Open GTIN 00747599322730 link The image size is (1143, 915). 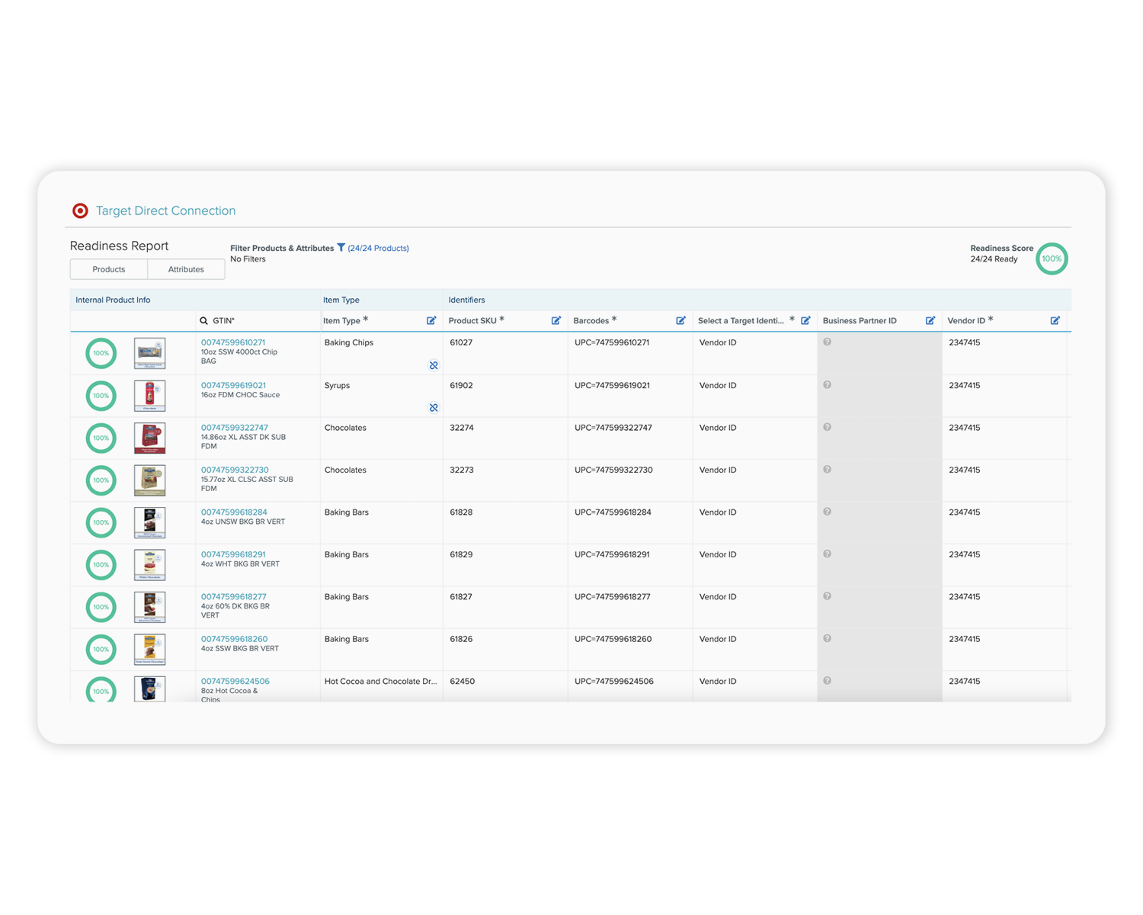click(235, 470)
